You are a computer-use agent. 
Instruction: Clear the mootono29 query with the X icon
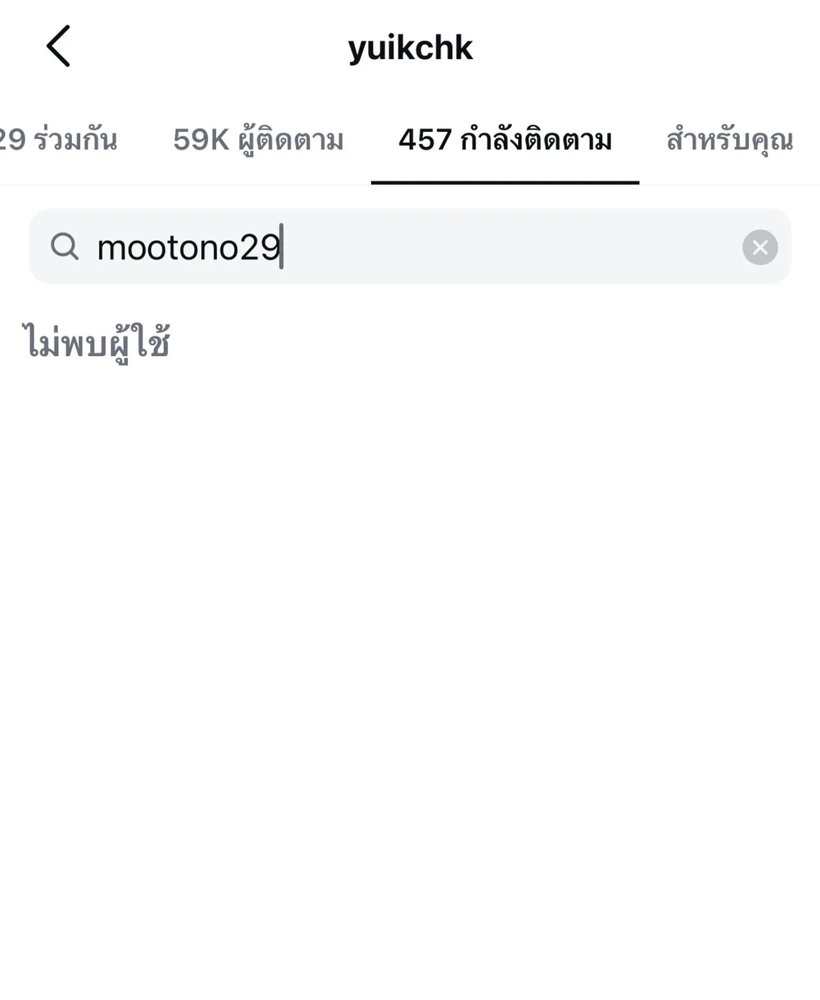759,248
